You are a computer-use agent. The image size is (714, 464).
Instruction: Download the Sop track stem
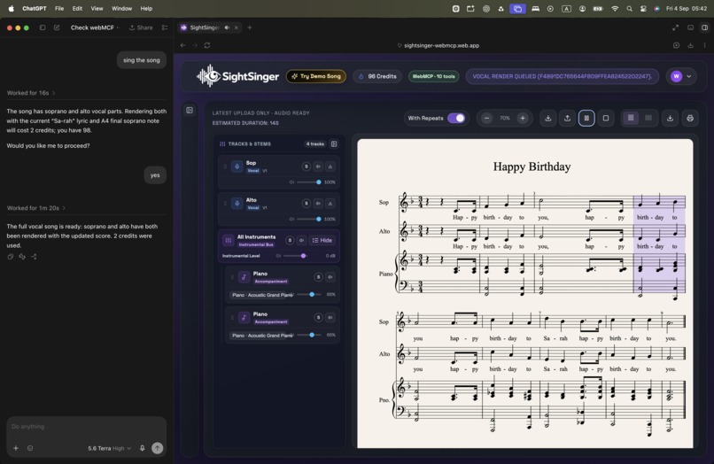(330, 166)
